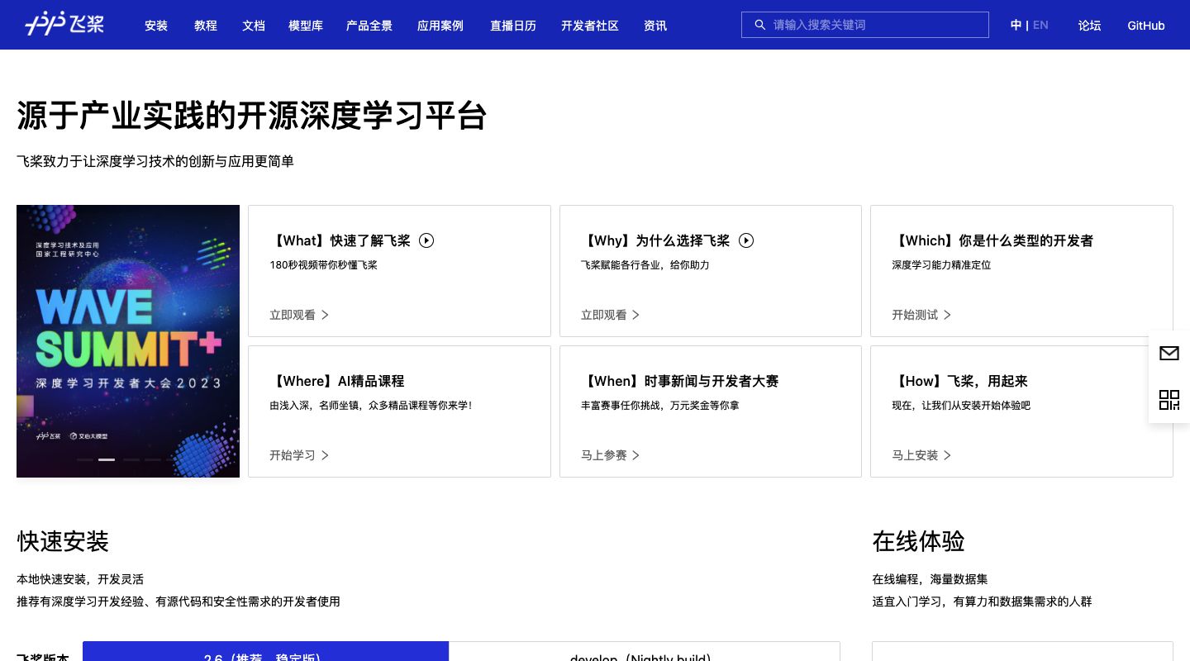Click the play icon beside 快速了解飞桨

click(x=426, y=240)
